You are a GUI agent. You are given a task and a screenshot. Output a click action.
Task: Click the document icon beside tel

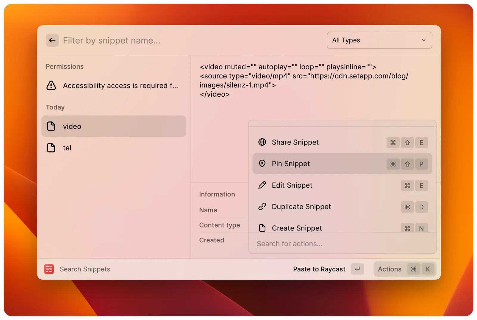point(51,148)
